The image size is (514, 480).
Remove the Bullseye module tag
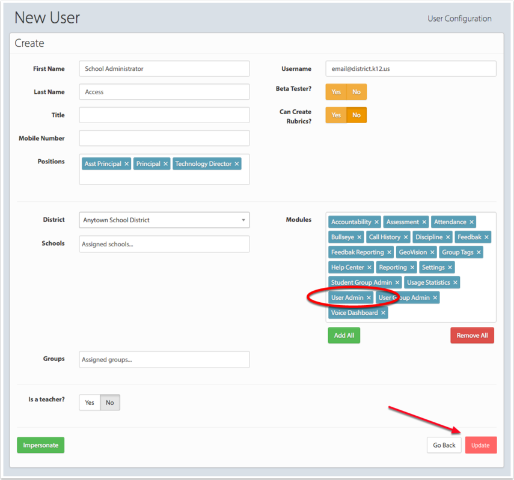point(359,237)
